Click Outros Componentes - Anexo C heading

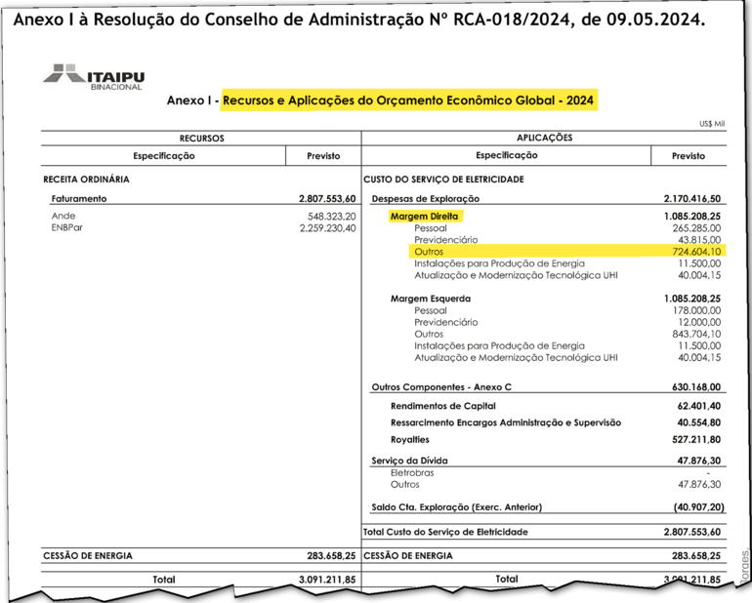(x=441, y=387)
